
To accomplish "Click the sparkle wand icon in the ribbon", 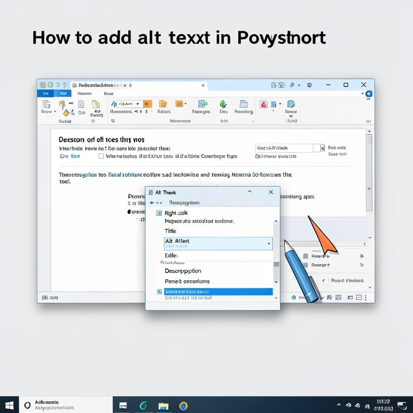I will click(62, 104).
